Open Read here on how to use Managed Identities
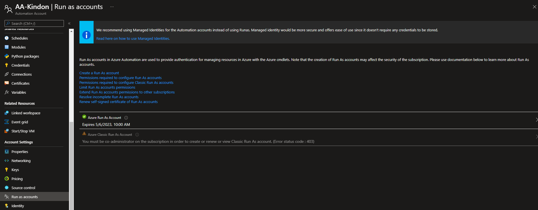 tap(133, 39)
